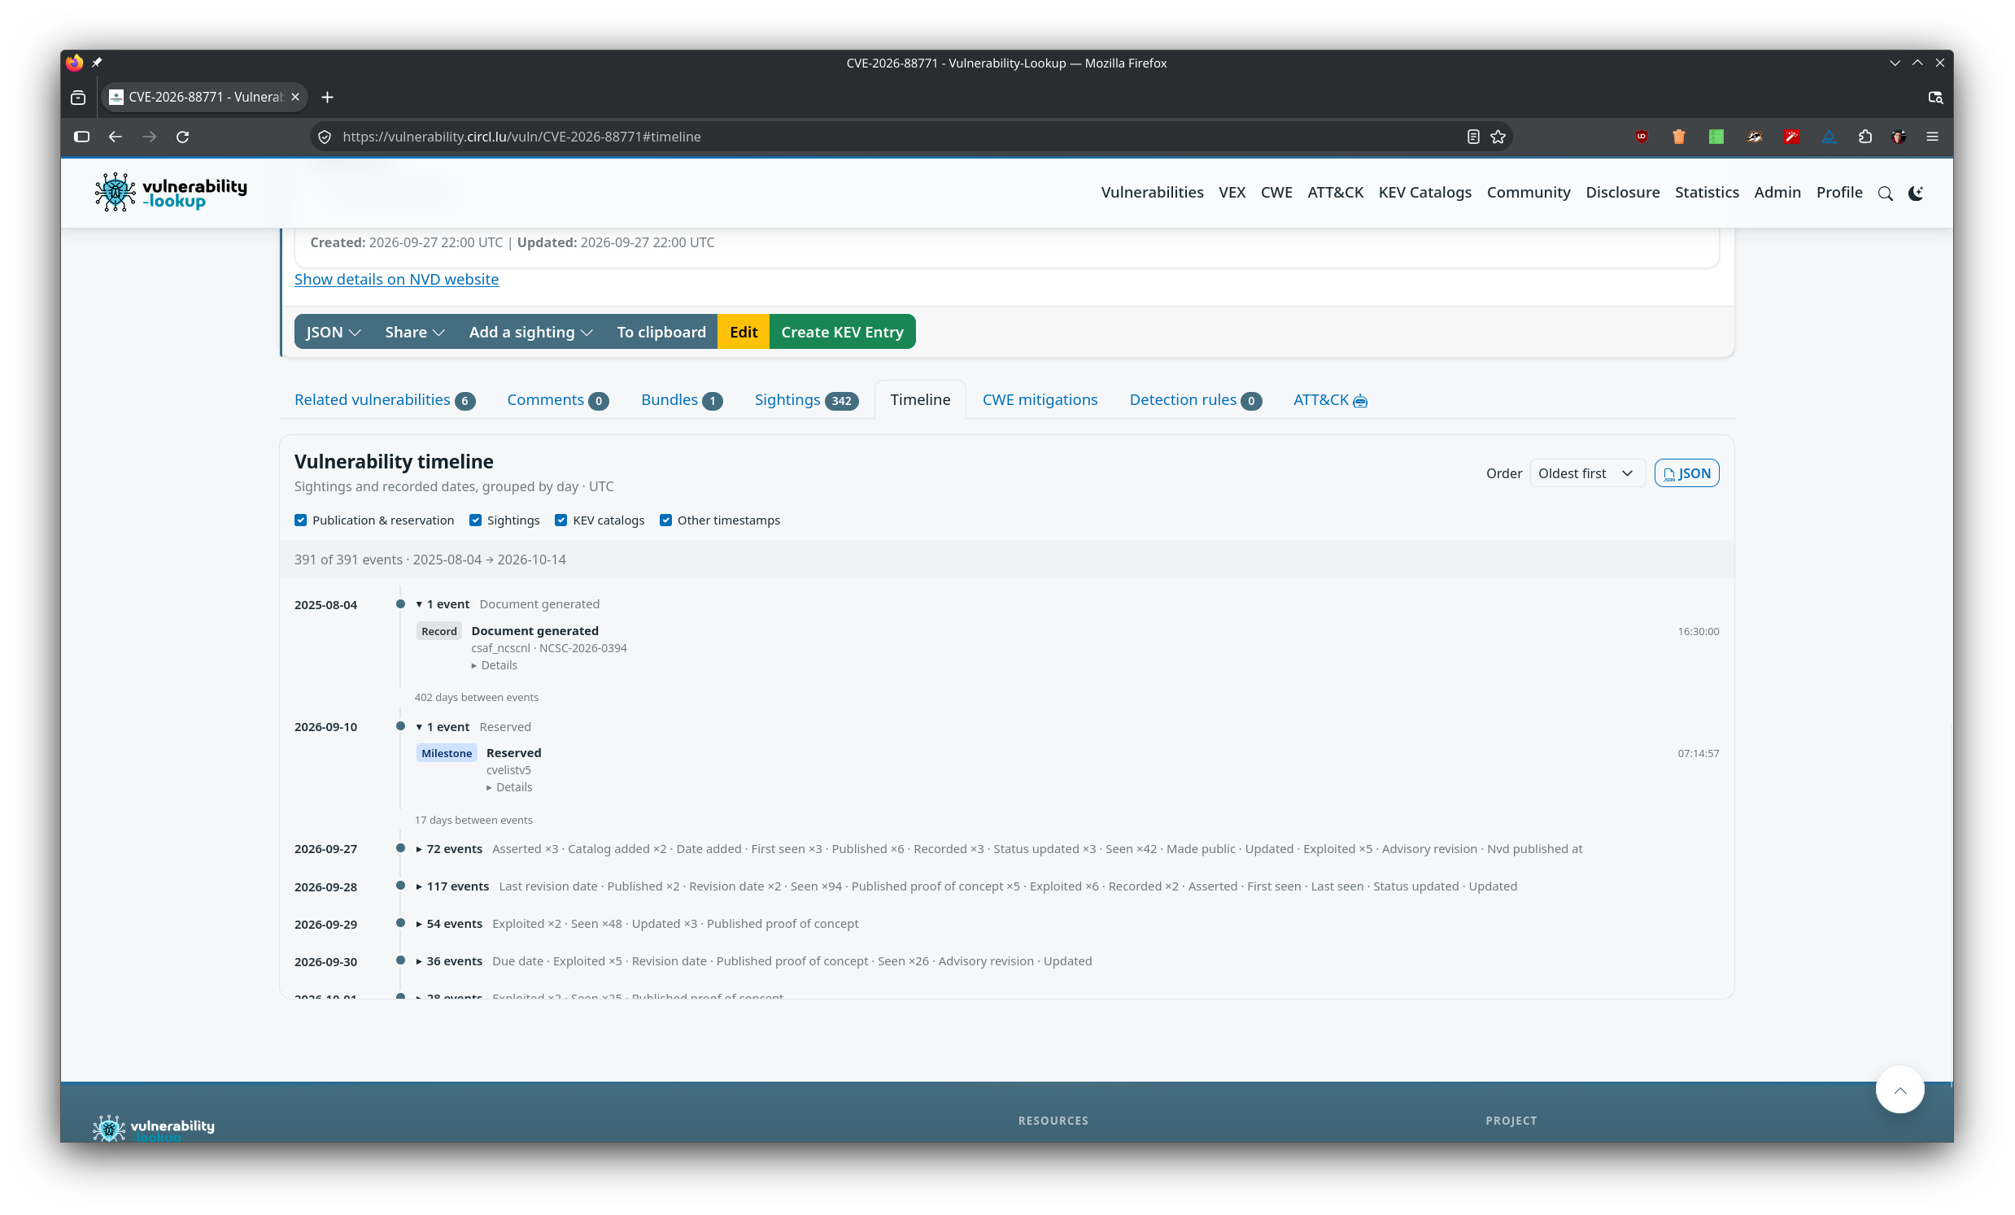Open KEV Catalogs in the navigation
This screenshot has height=1215, width=2015.
[x=1424, y=193]
